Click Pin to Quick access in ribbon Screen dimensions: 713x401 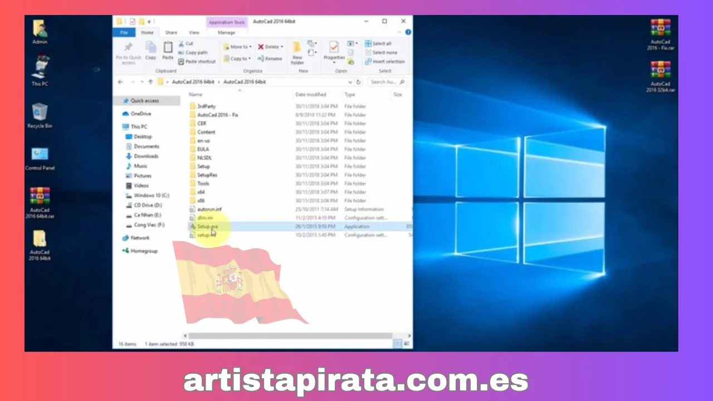pyautogui.click(x=129, y=52)
